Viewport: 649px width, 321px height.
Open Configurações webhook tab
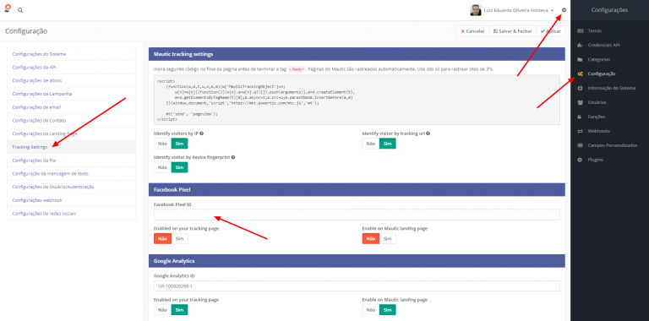(x=71, y=200)
